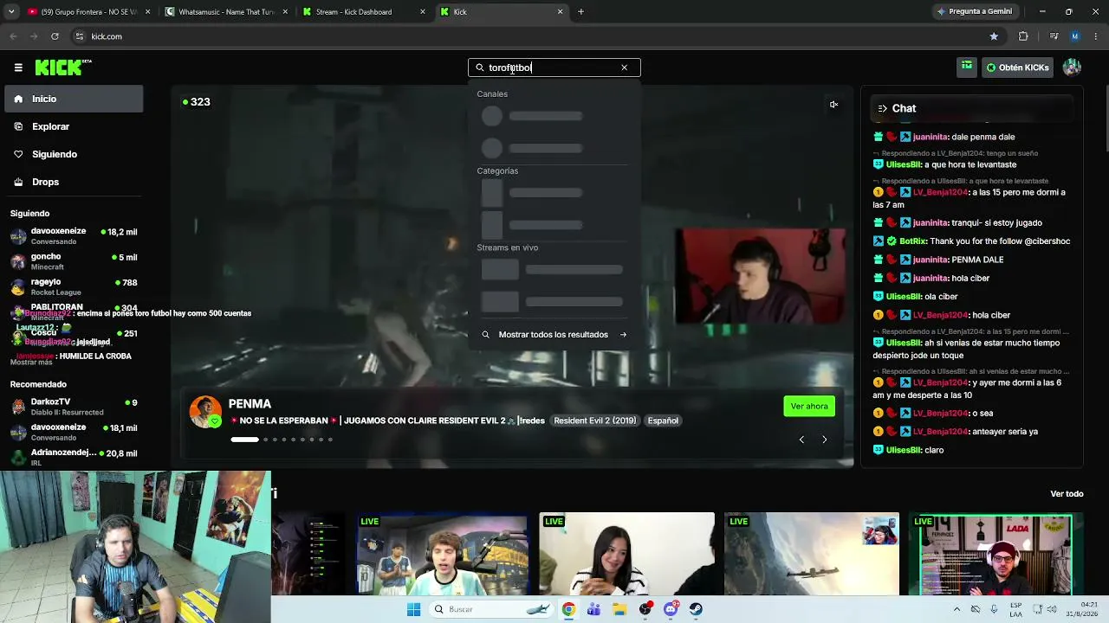Open DarkozTV recommended channel

click(74, 407)
